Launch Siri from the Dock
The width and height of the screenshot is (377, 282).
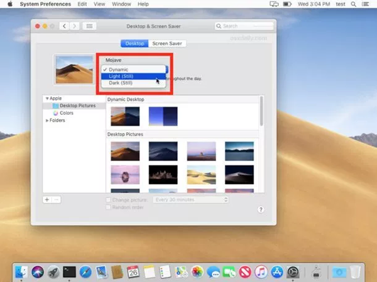(x=38, y=272)
